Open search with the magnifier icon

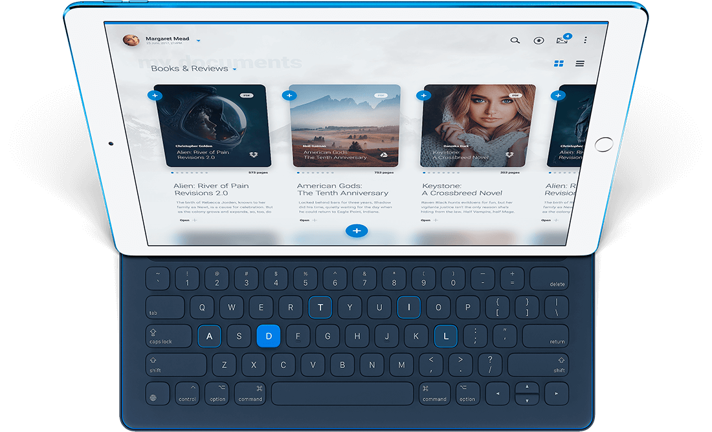(x=515, y=40)
